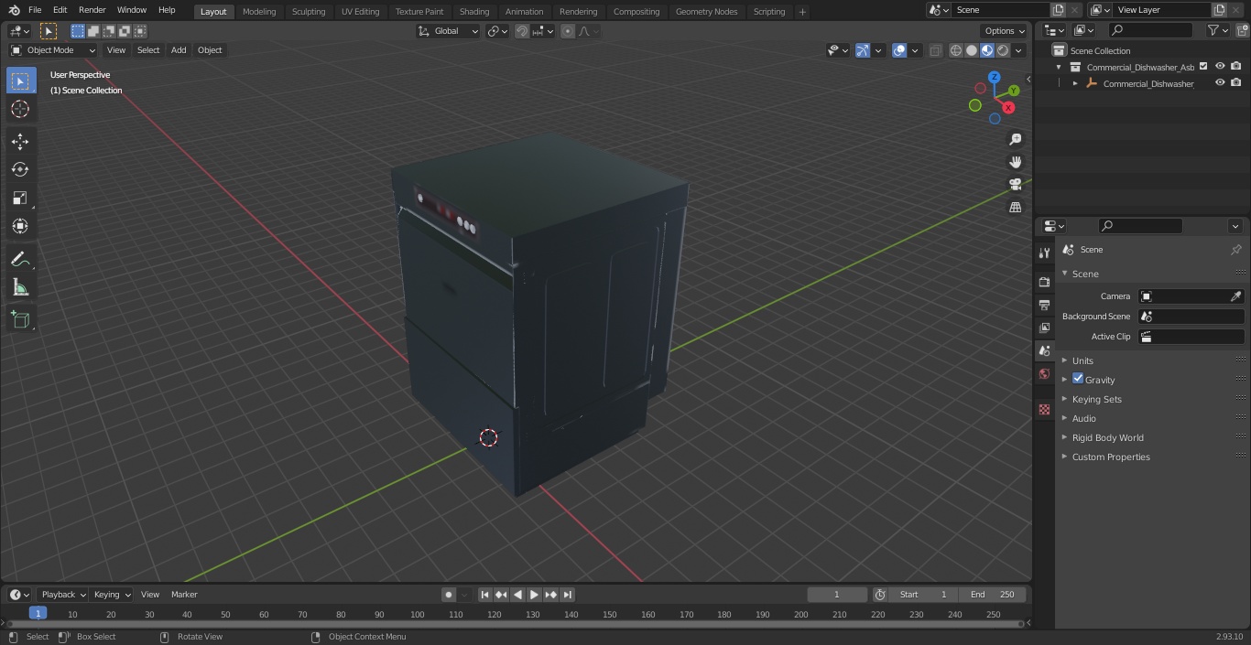Viewport: 1251px width, 645px height.
Task: Play the animation forward
Action: point(534,595)
